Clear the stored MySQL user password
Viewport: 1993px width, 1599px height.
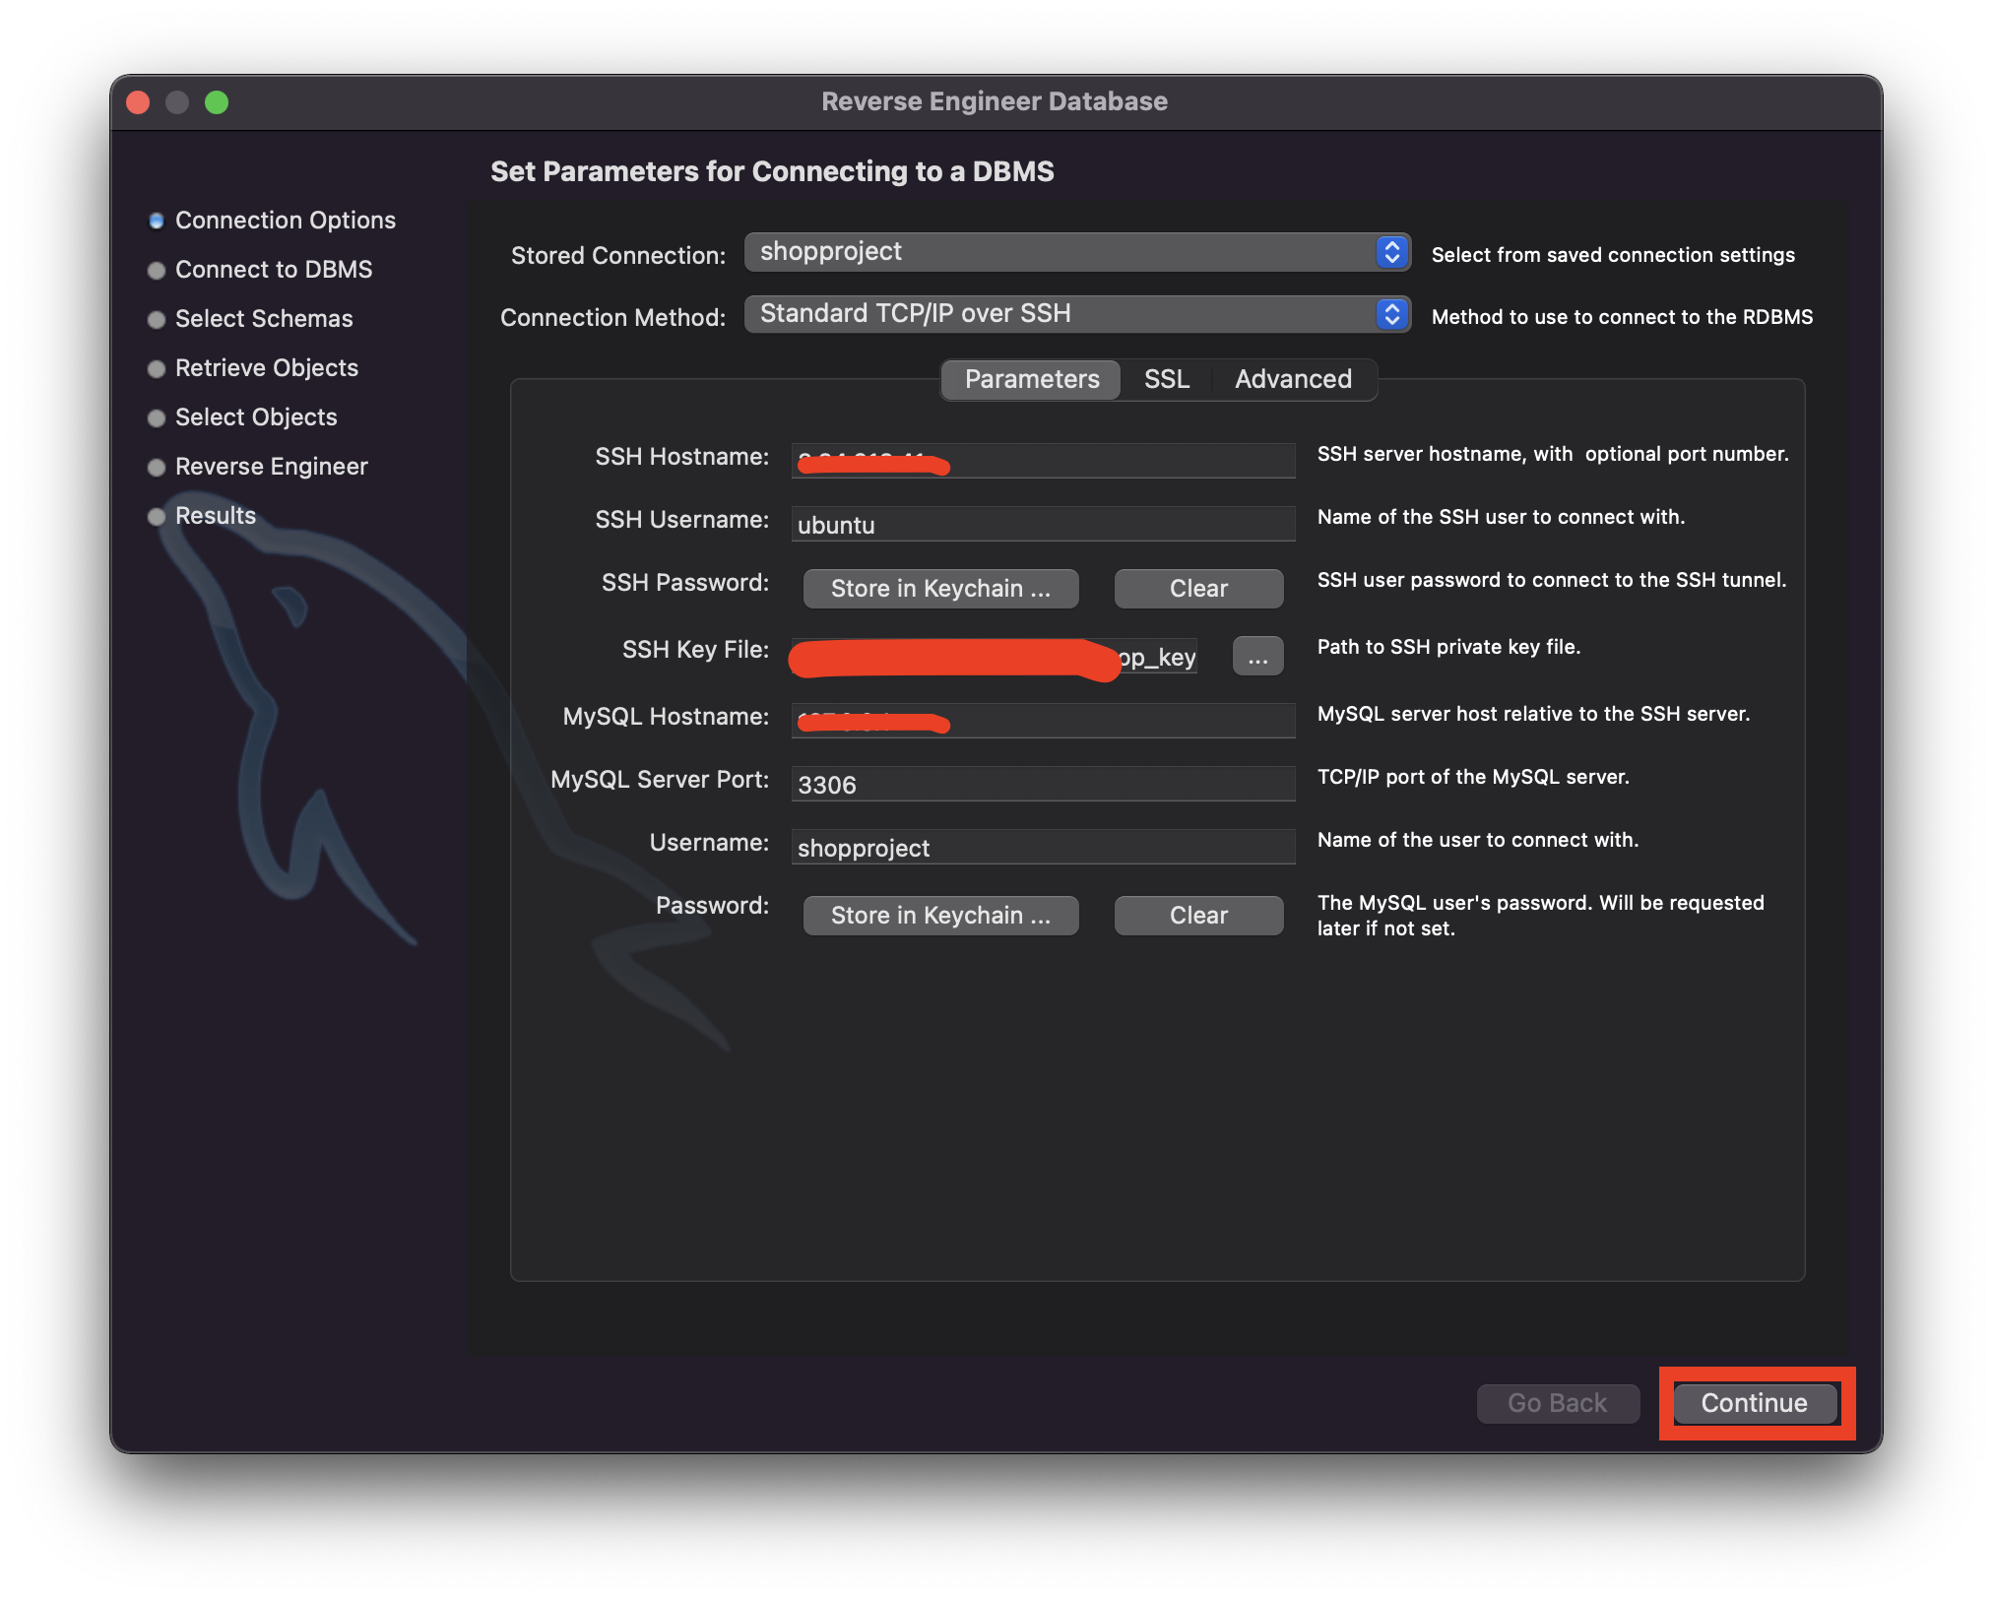point(1197,915)
